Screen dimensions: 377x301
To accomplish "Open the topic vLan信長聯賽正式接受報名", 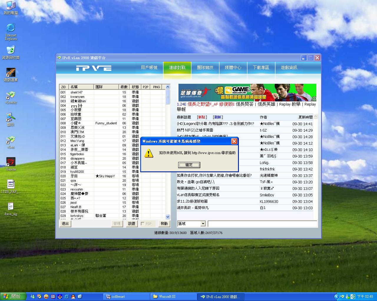I will (198, 195).
